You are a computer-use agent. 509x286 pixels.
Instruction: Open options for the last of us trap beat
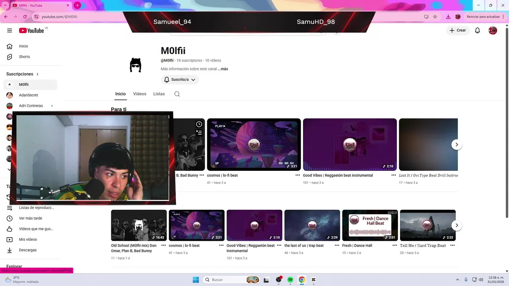point(337,245)
